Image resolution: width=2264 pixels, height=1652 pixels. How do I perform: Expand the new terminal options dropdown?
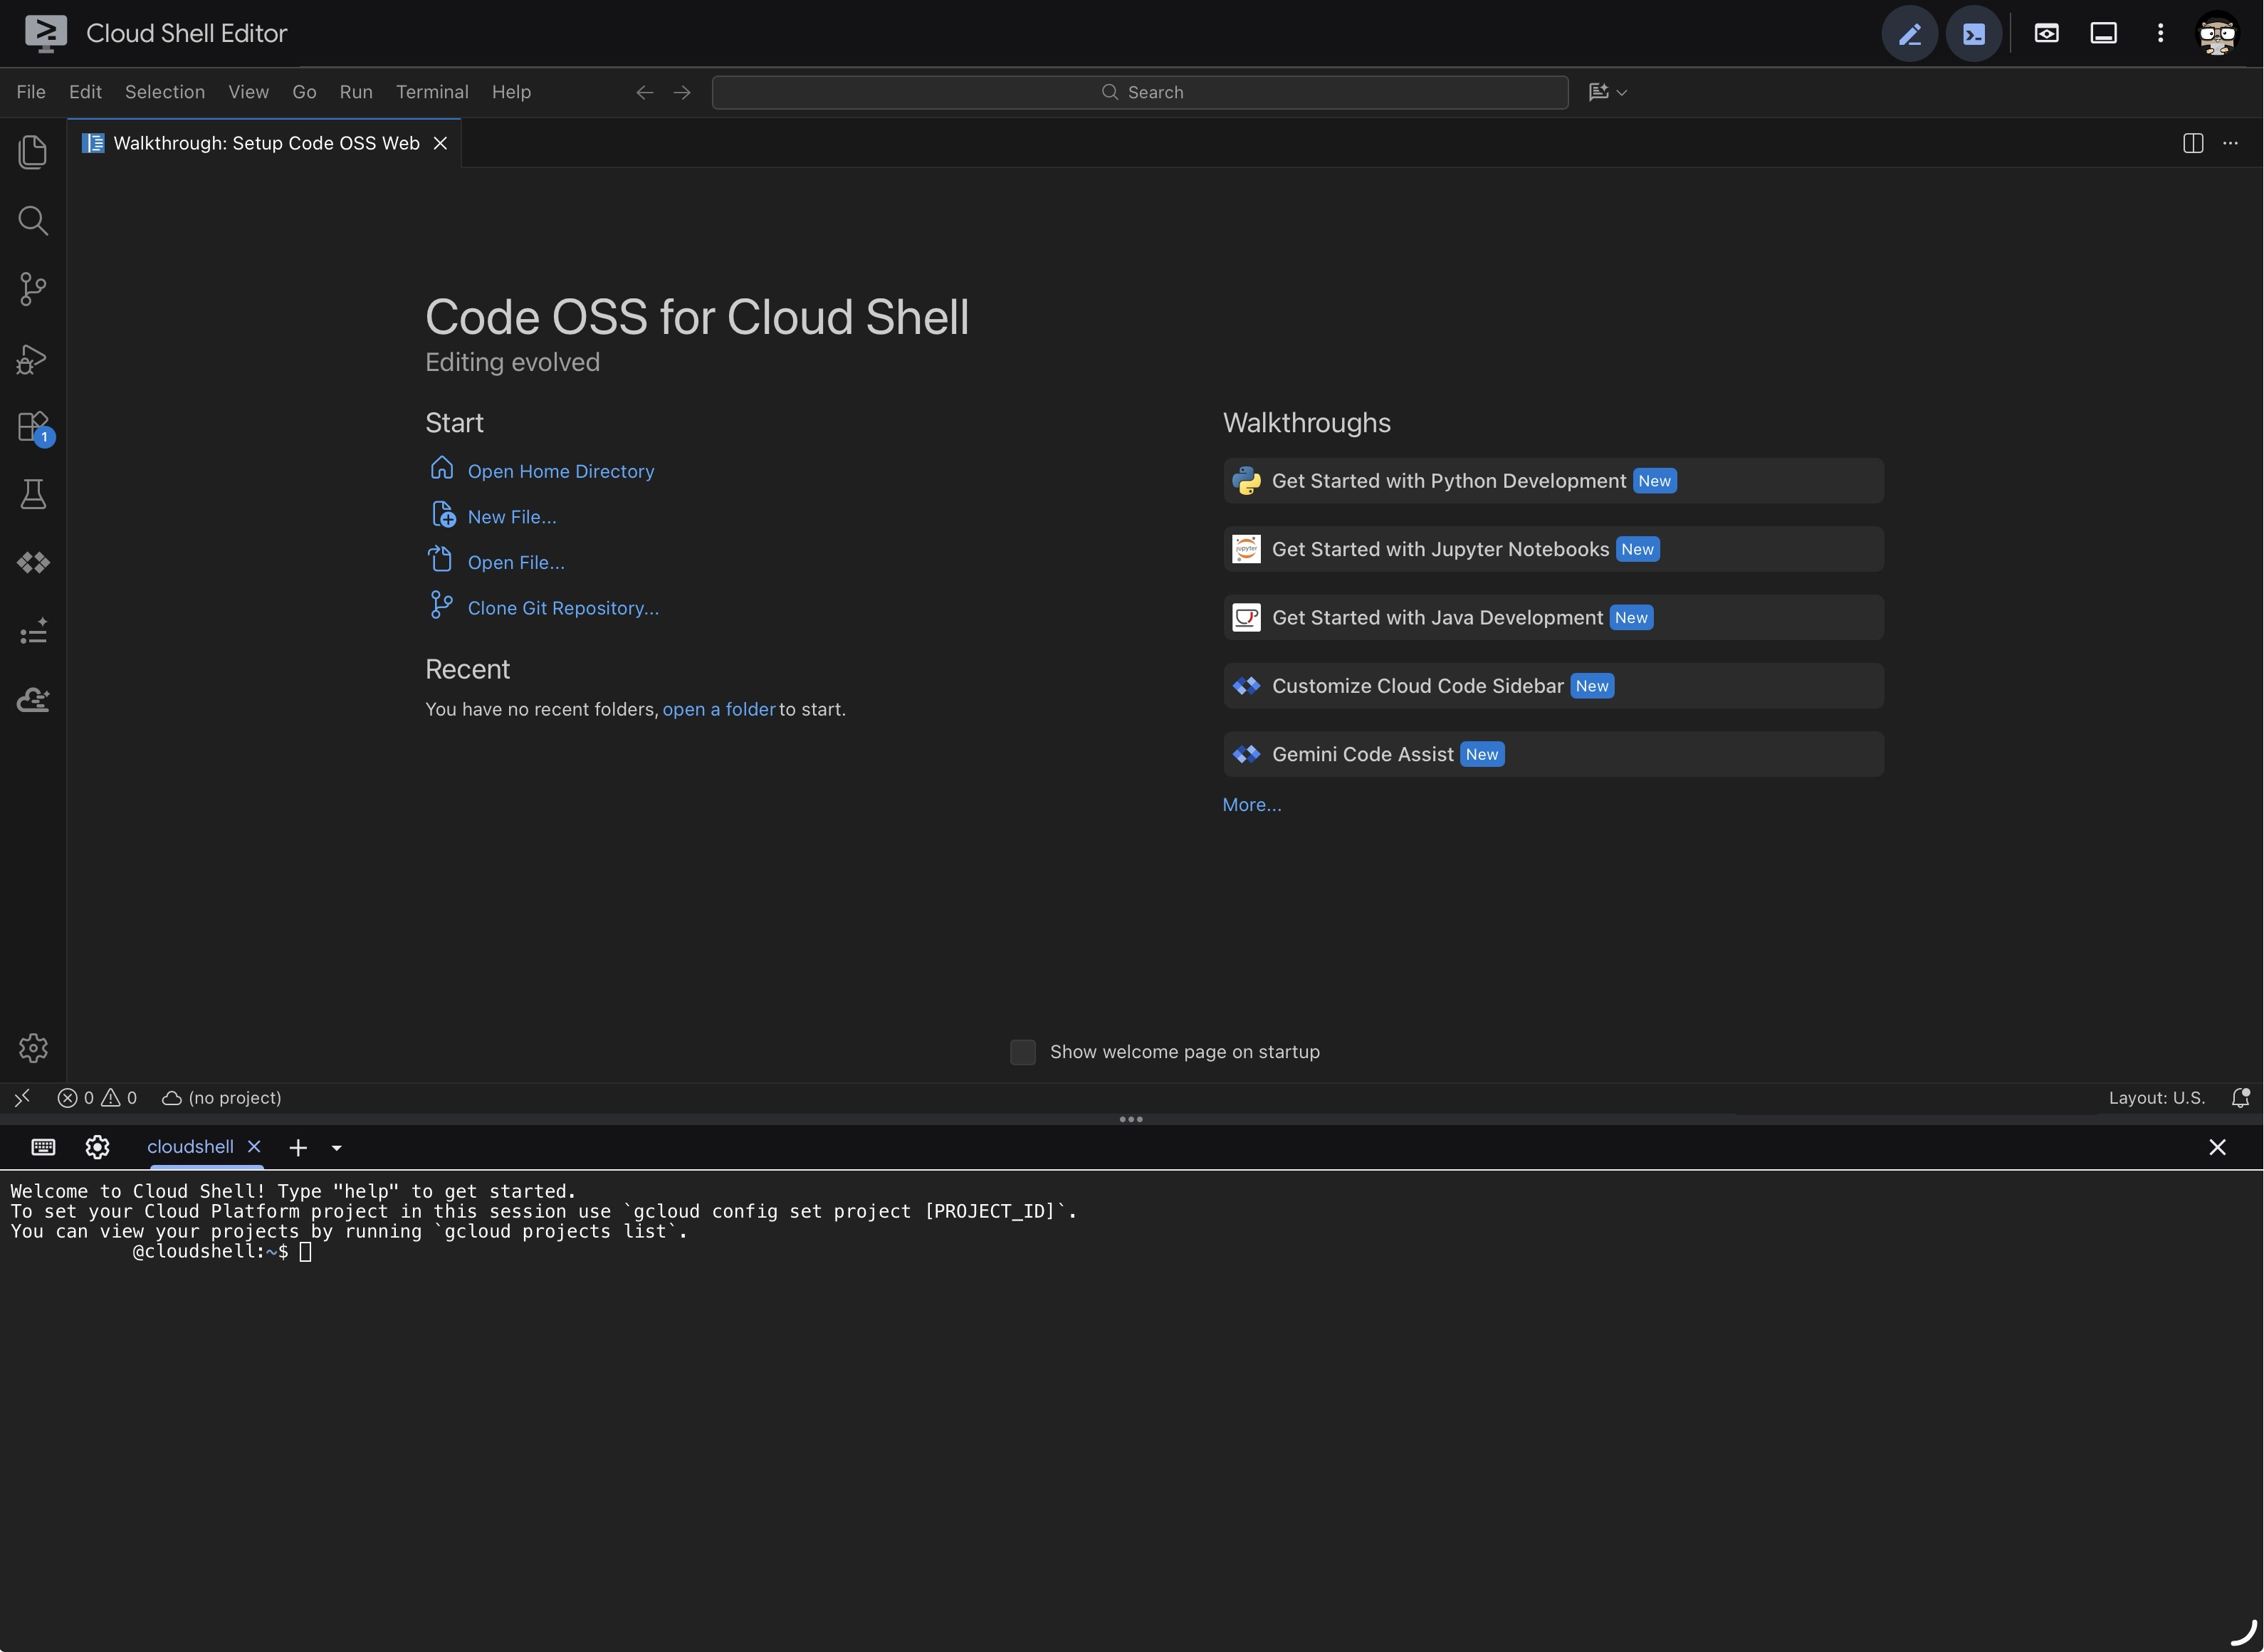click(x=337, y=1148)
